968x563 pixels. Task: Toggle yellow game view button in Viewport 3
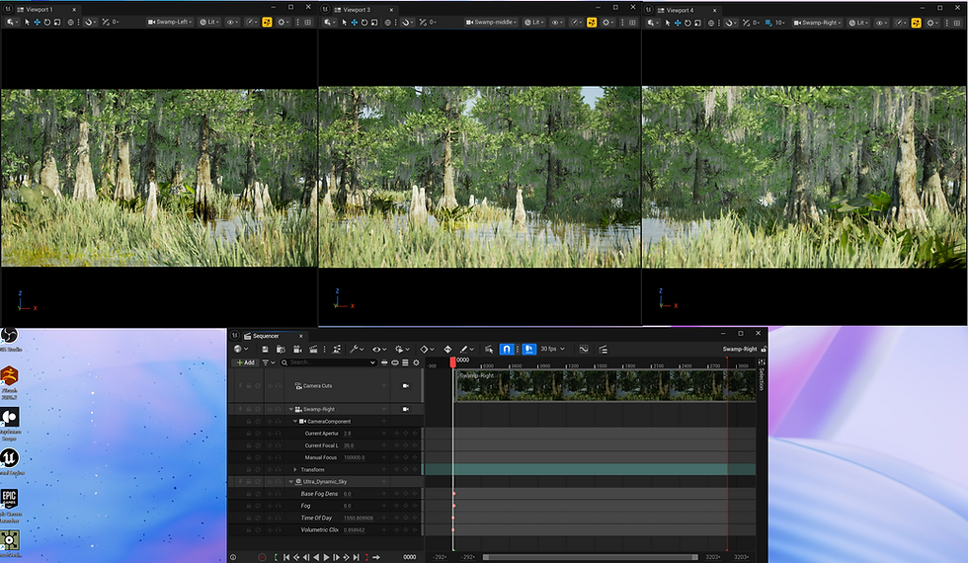coord(592,22)
